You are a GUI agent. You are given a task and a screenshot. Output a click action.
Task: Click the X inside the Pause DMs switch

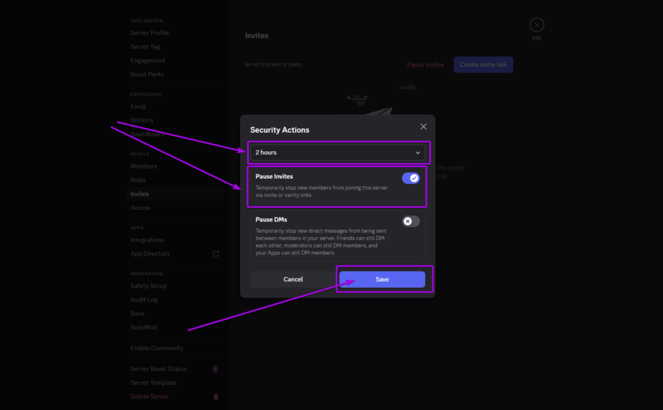point(409,221)
